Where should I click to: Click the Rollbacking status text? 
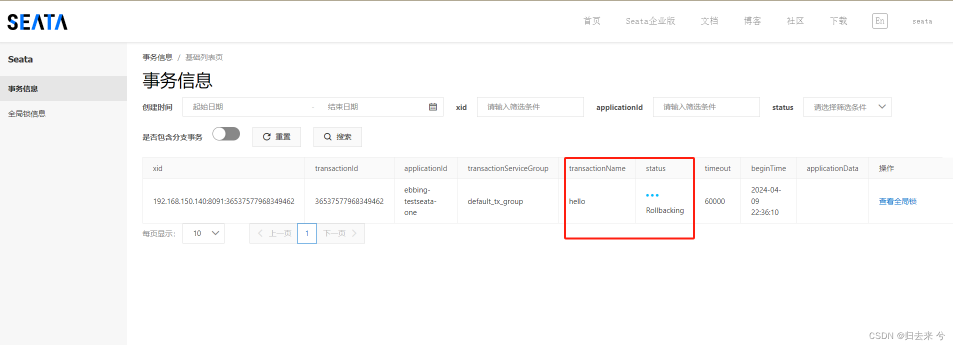point(664,210)
